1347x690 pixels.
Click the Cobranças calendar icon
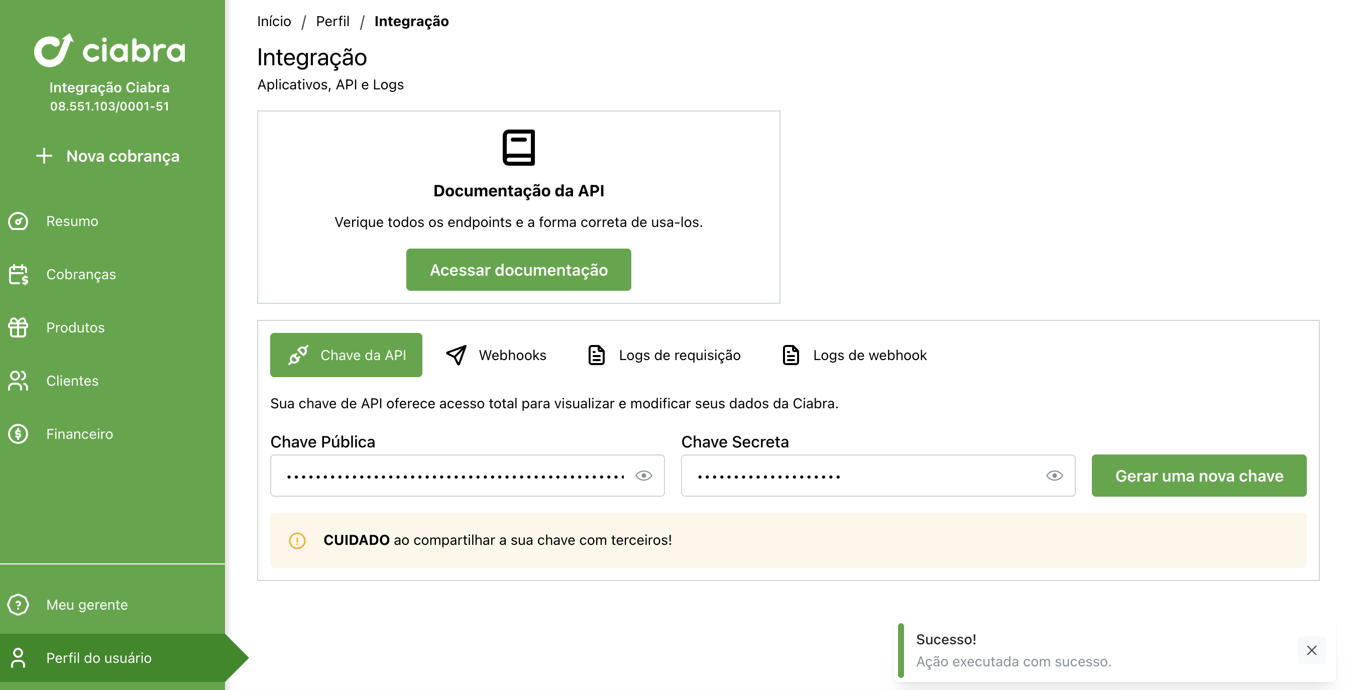(18, 274)
